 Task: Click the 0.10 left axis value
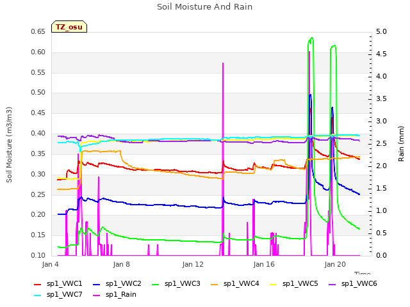(x=38, y=255)
